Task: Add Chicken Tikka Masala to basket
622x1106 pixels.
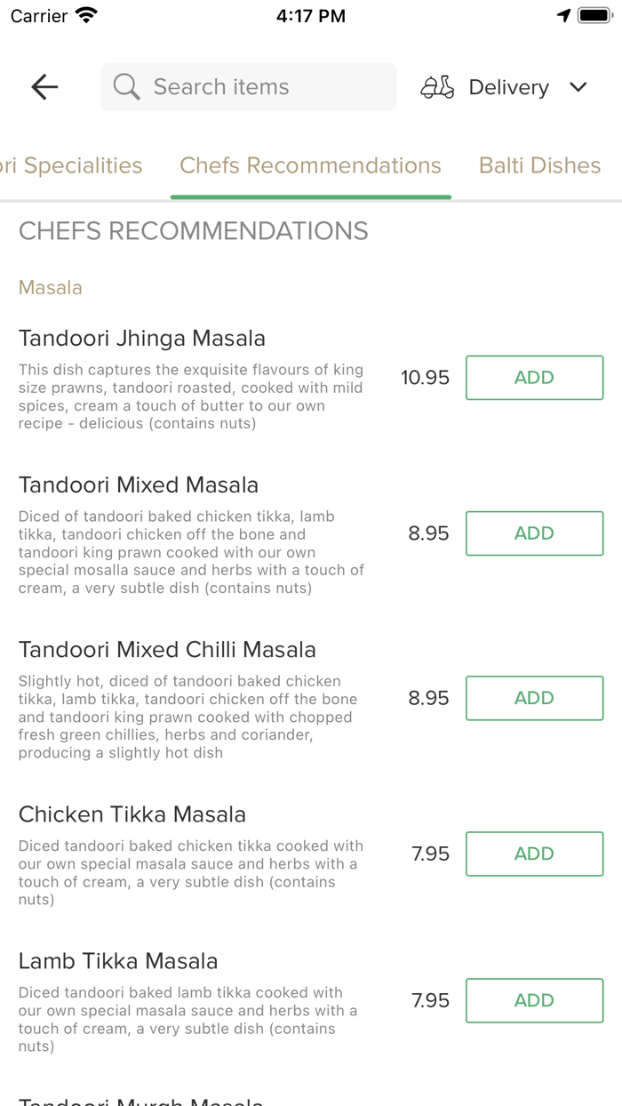Action: point(534,854)
